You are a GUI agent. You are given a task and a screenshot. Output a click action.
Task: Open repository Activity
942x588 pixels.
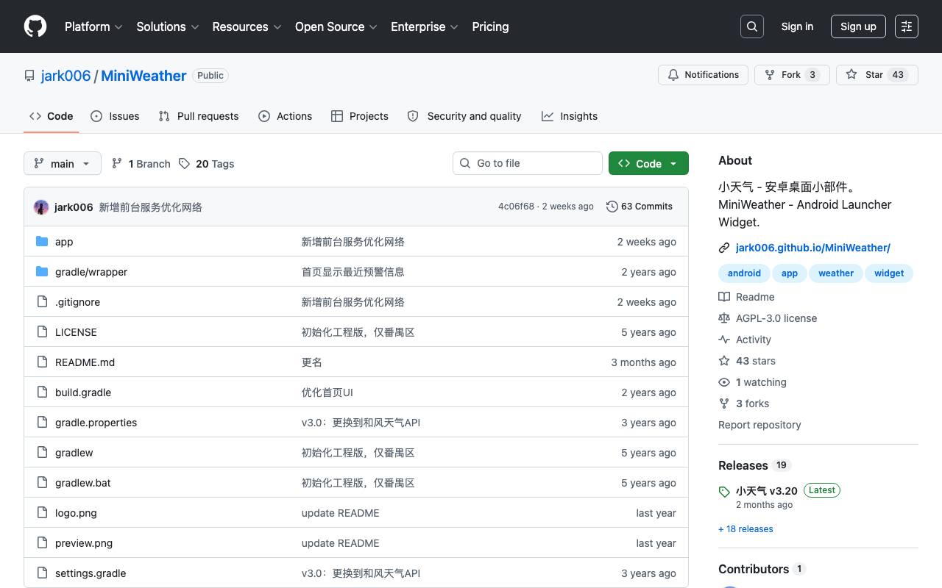[x=745, y=340]
